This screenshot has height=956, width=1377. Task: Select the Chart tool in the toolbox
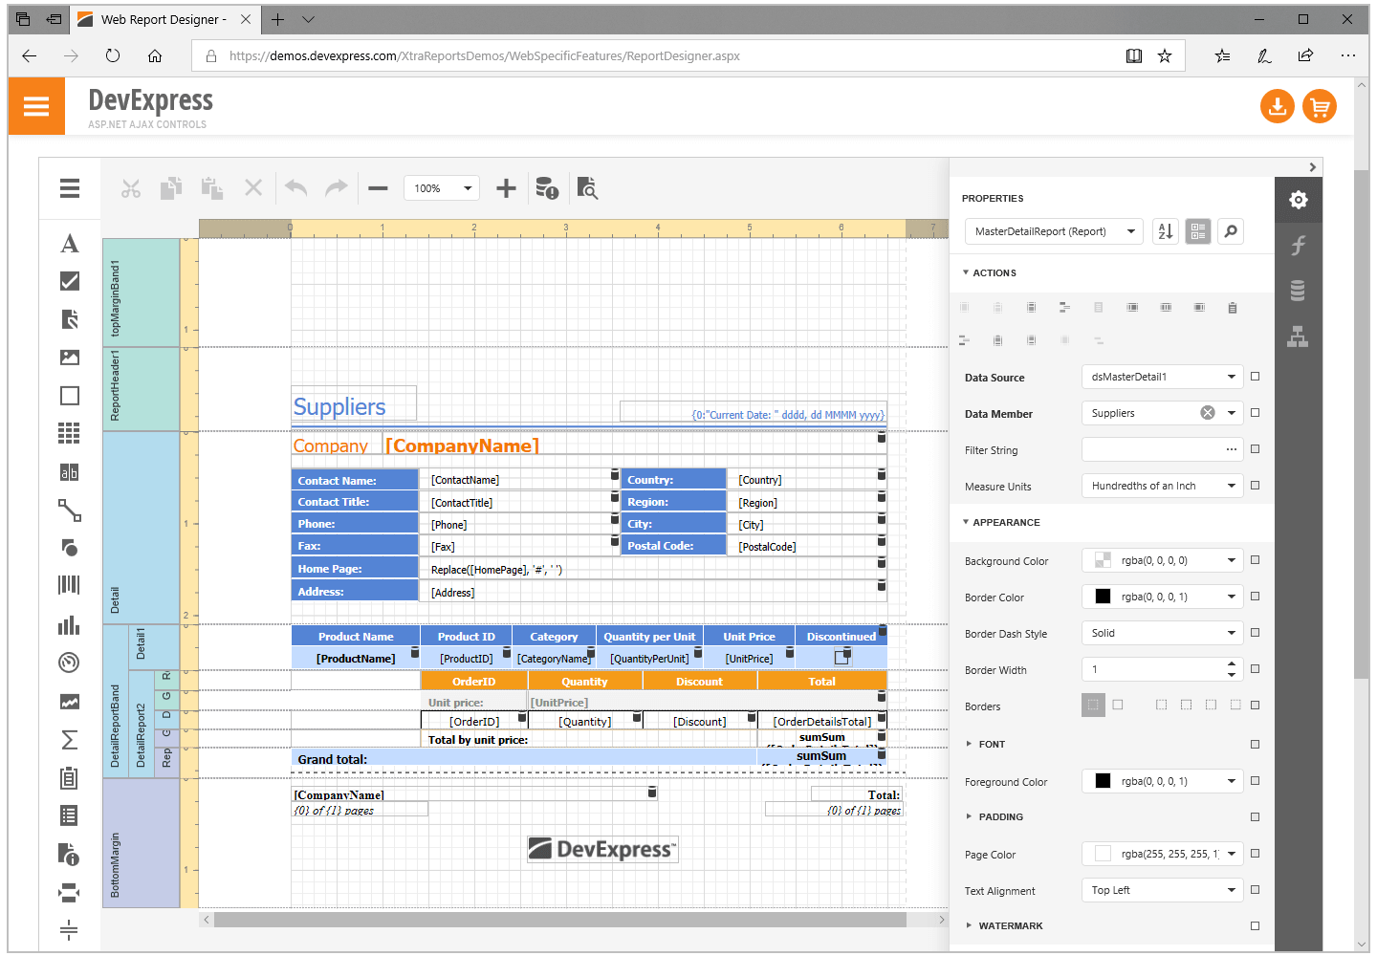(x=69, y=624)
